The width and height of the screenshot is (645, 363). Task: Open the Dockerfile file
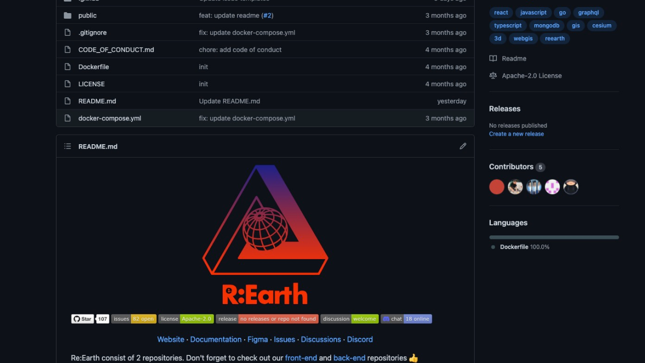[x=94, y=67]
